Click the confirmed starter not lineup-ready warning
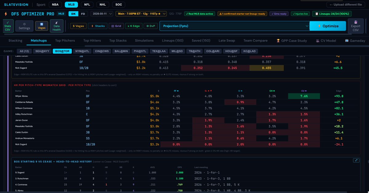This screenshot has height=193, width=369. 242,14
